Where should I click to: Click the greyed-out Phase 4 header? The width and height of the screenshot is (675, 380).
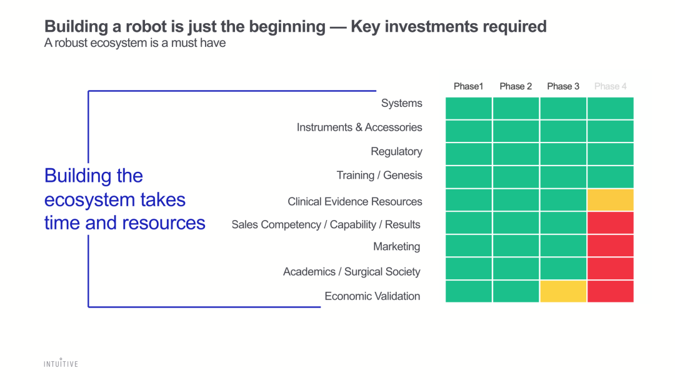pyautogui.click(x=611, y=86)
